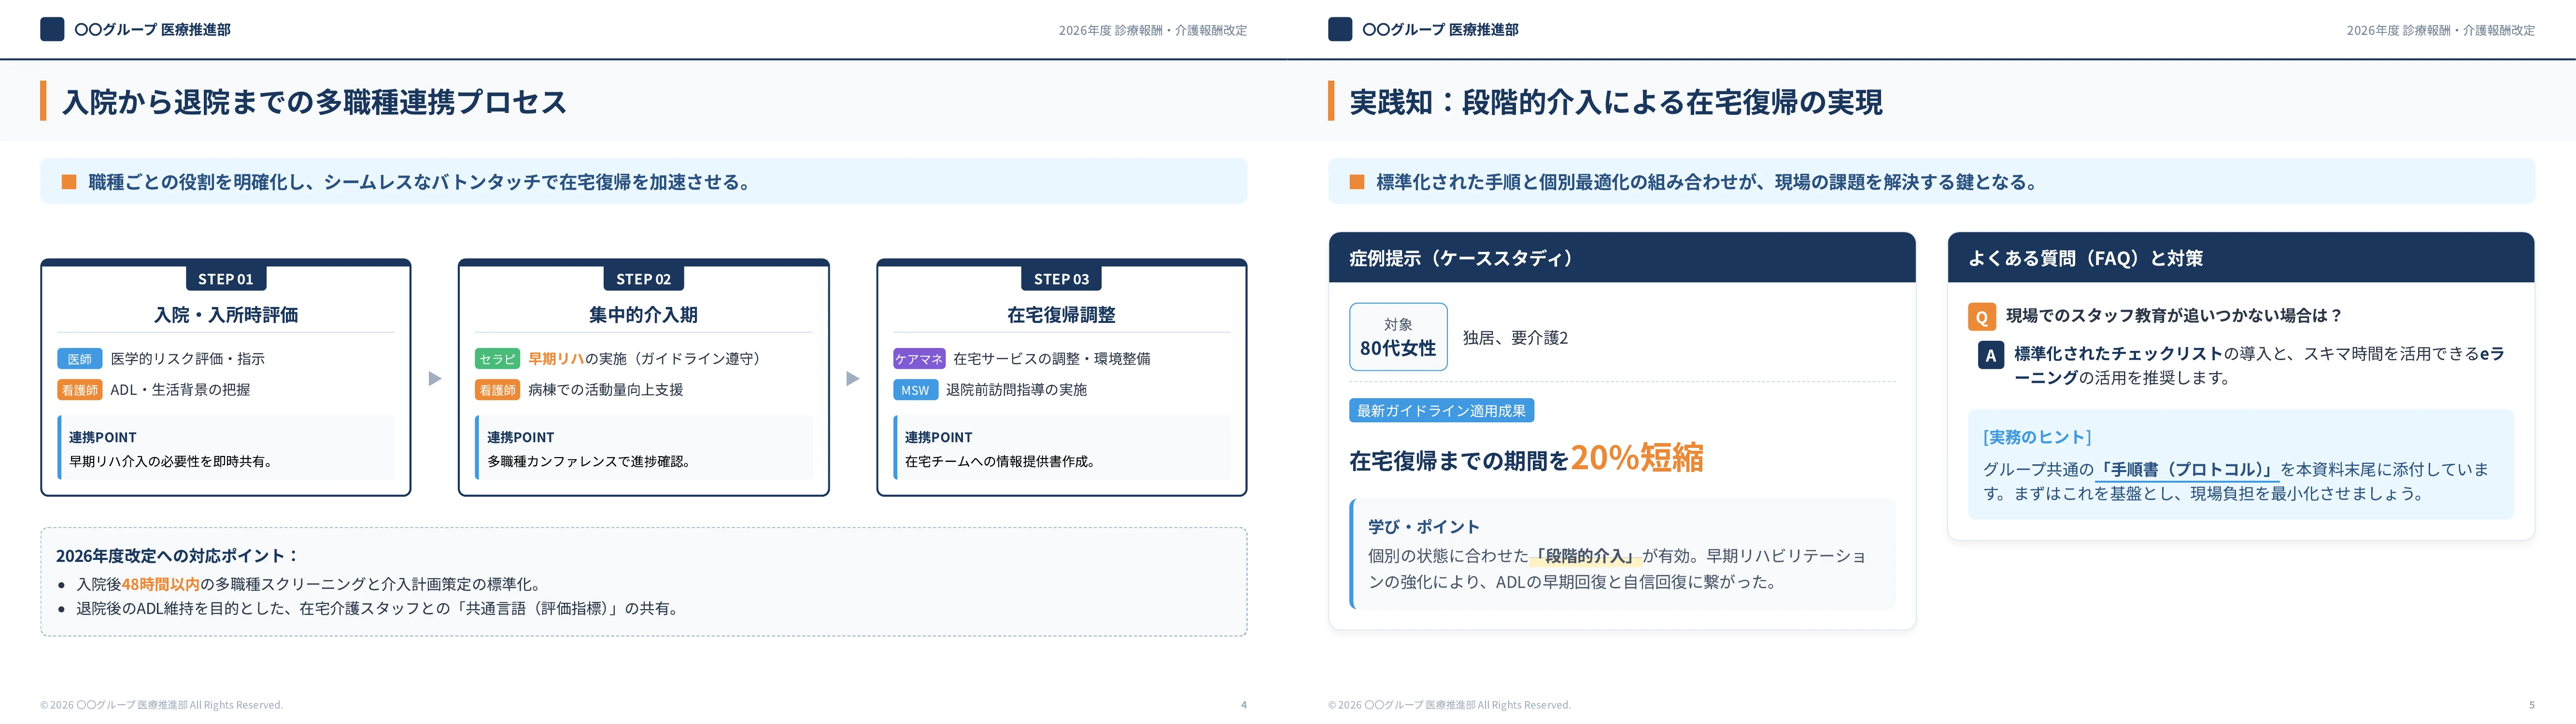Click the text 退院前訪問指導の実施
Screen dimensions: 2576x724
pyautogui.click(x=1016, y=390)
